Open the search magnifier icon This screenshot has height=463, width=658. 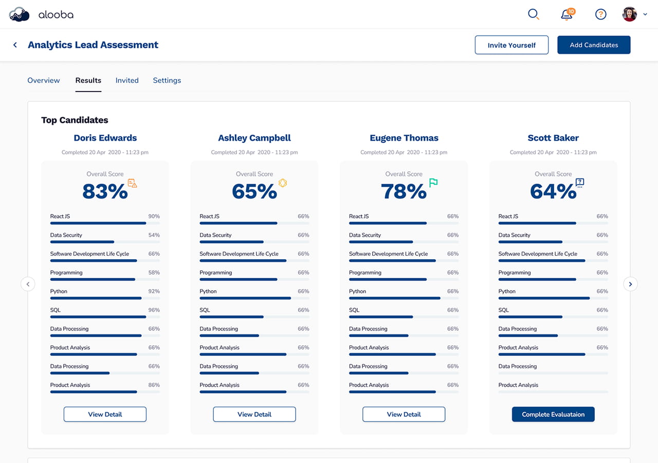tap(534, 14)
